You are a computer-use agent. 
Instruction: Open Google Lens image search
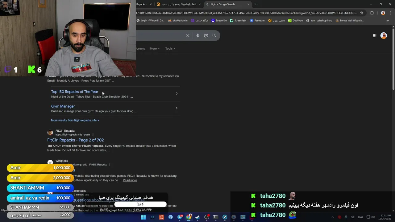click(x=206, y=35)
